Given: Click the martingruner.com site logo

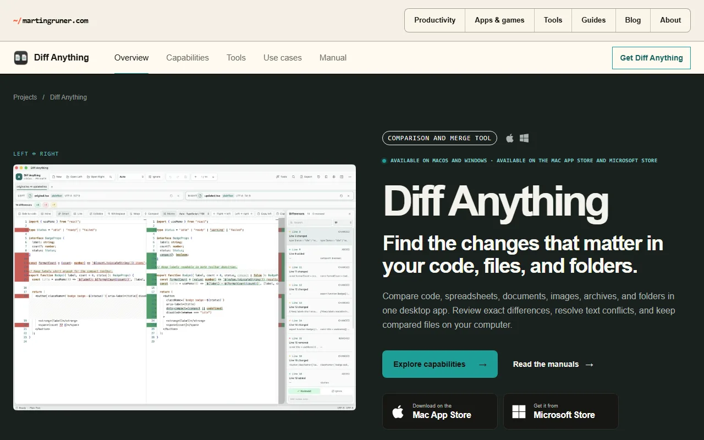Looking at the screenshot, I should [x=51, y=21].
